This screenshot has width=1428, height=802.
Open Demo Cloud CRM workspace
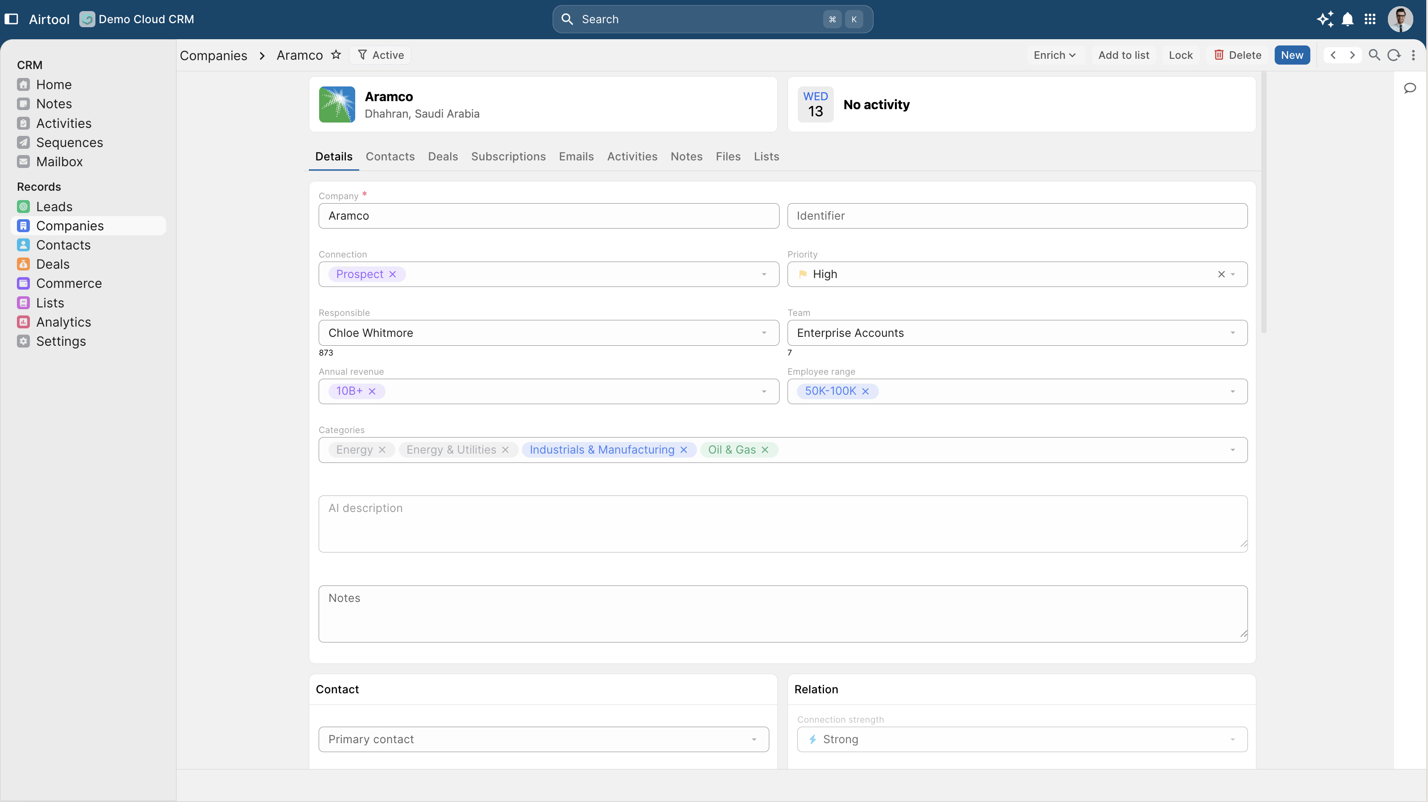click(x=137, y=20)
